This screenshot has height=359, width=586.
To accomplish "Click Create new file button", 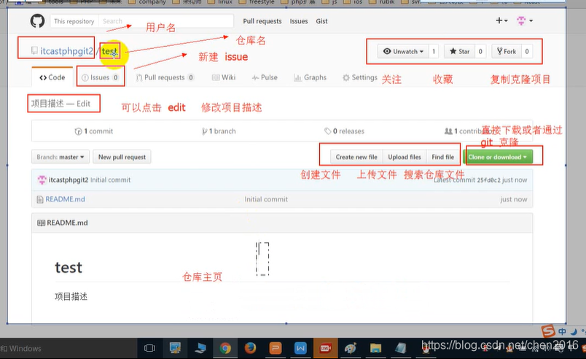I will pyautogui.click(x=356, y=157).
